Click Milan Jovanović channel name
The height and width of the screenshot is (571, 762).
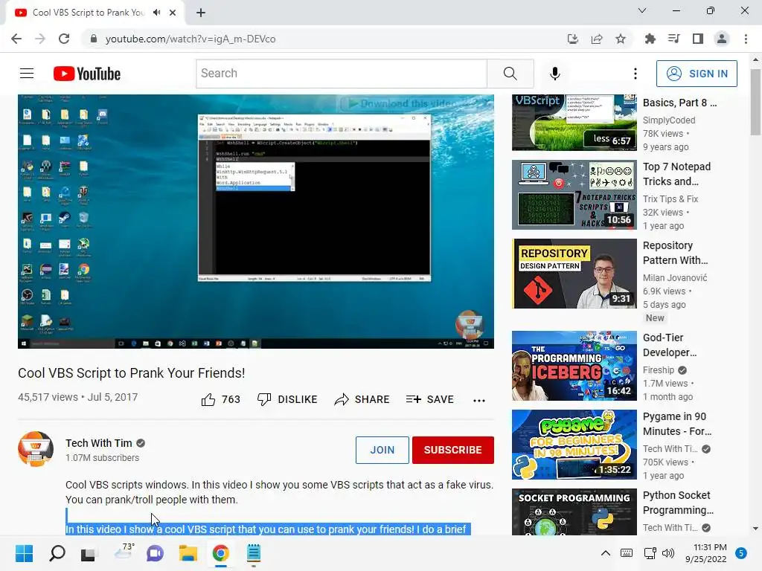(674, 278)
